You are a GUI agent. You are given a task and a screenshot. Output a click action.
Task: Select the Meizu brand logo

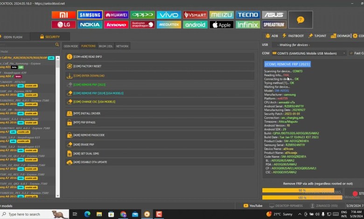(222, 15)
